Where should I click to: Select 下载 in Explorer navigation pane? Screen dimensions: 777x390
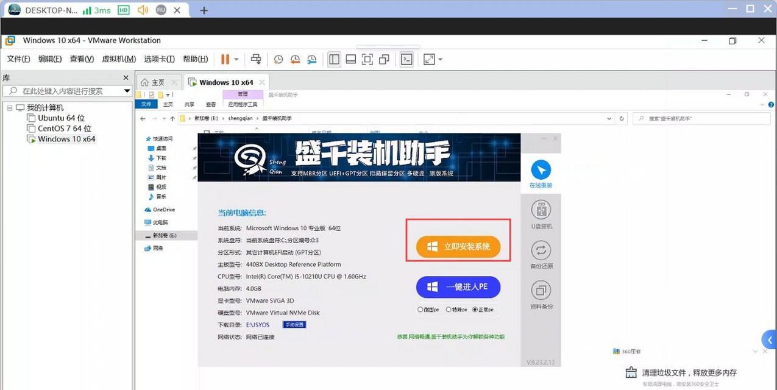coord(157,158)
